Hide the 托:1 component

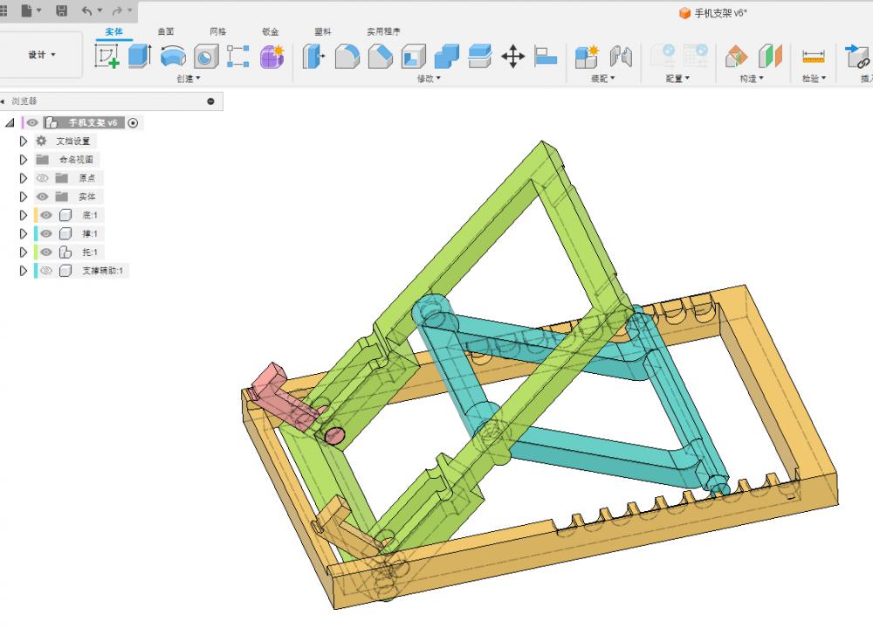click(46, 252)
